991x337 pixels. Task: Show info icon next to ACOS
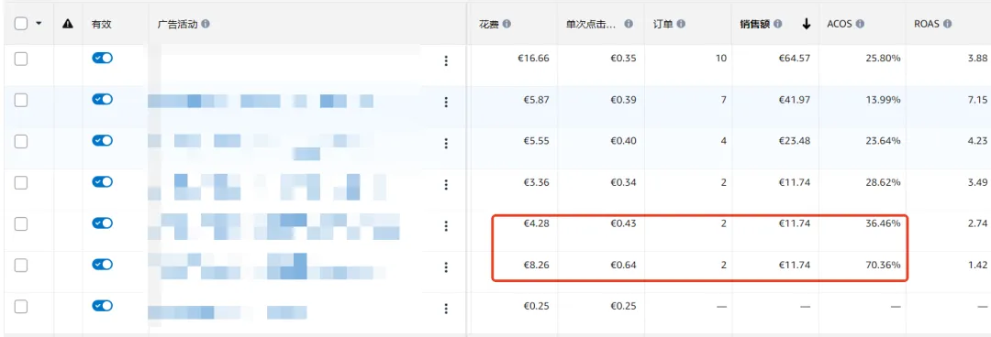[x=860, y=24]
